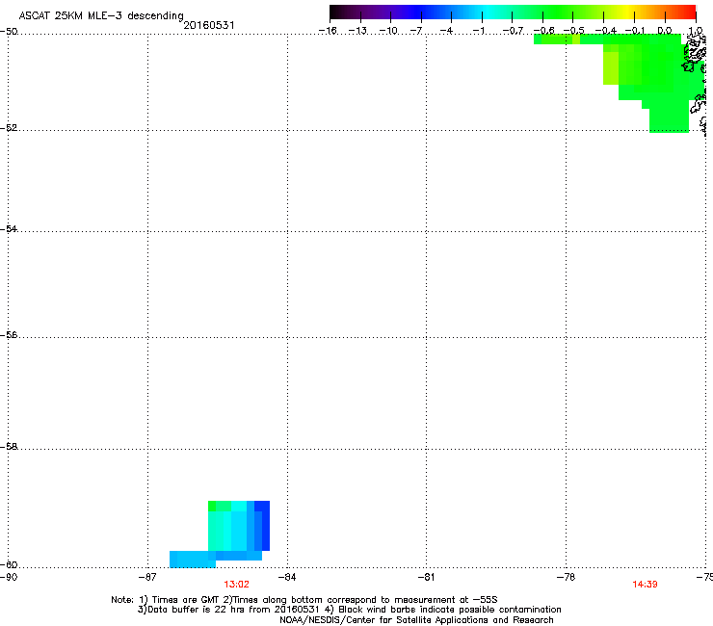Click the latitude label -60

click(x=9, y=565)
